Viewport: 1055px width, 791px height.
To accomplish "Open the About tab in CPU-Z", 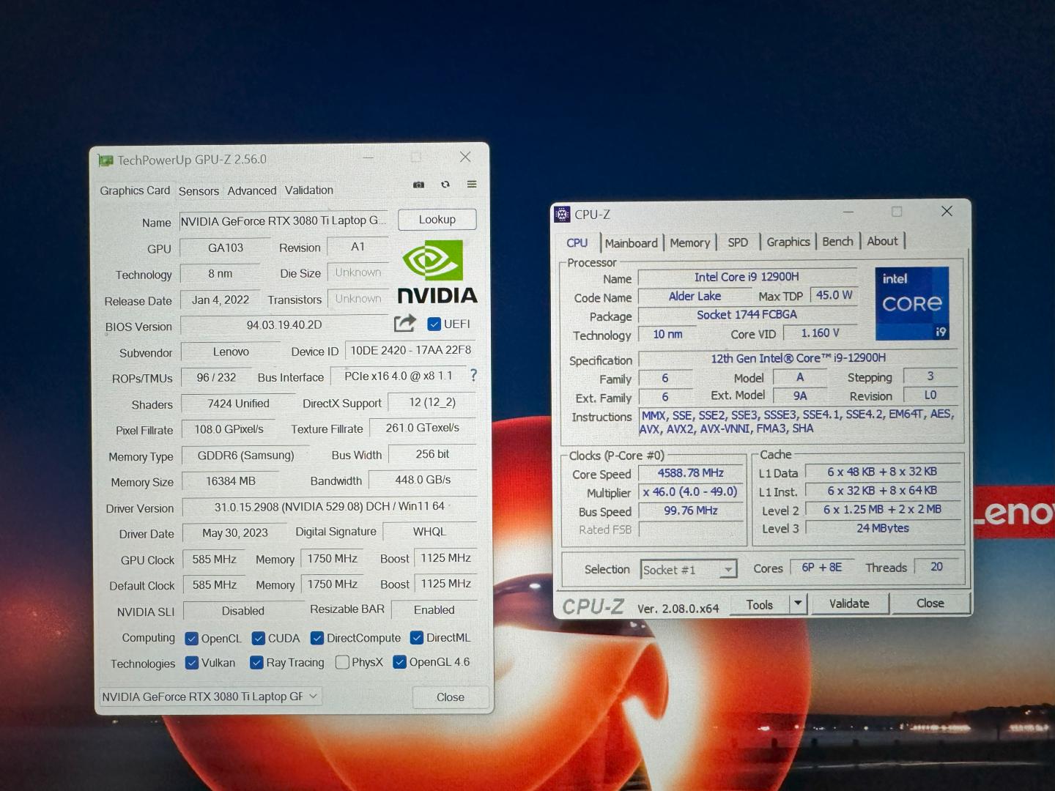I will pyautogui.click(x=882, y=241).
